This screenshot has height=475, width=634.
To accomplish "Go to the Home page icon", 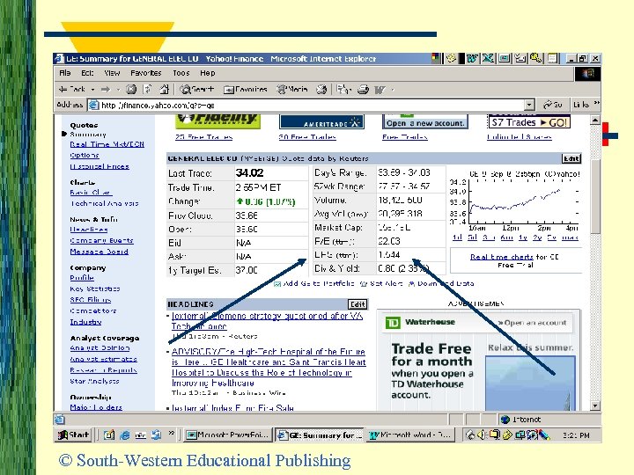I will [x=164, y=89].
